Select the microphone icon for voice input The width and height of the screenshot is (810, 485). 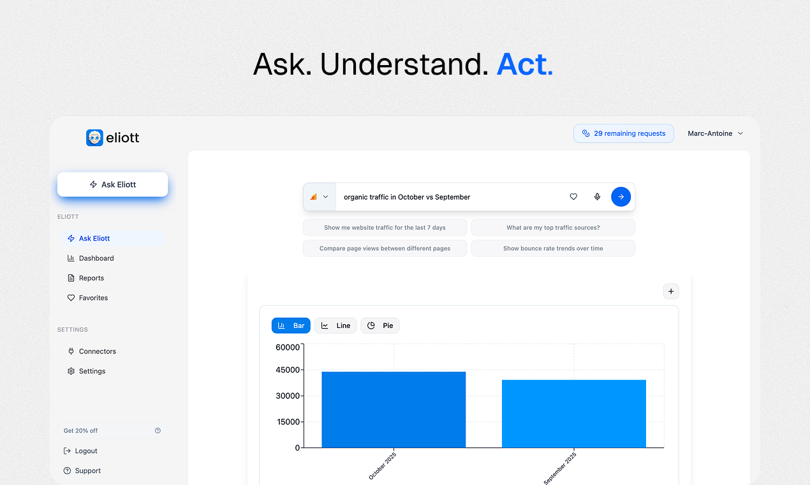(x=597, y=197)
